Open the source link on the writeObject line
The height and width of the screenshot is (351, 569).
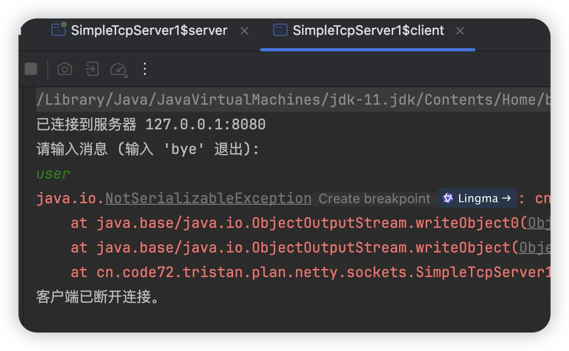tap(535, 248)
